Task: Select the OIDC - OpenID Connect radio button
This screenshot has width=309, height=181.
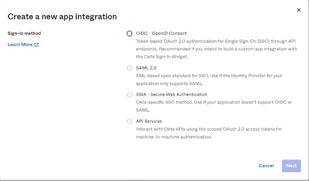Action: [x=130, y=34]
